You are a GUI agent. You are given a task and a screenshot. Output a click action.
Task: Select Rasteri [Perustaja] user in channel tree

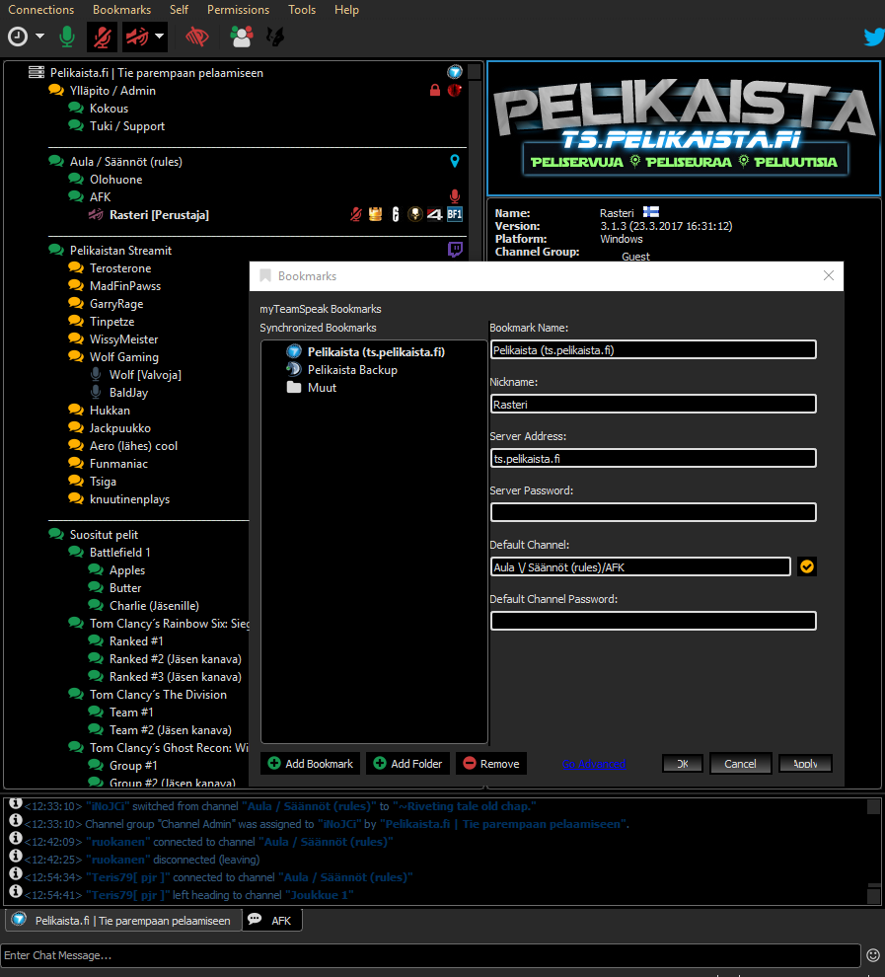(159, 215)
